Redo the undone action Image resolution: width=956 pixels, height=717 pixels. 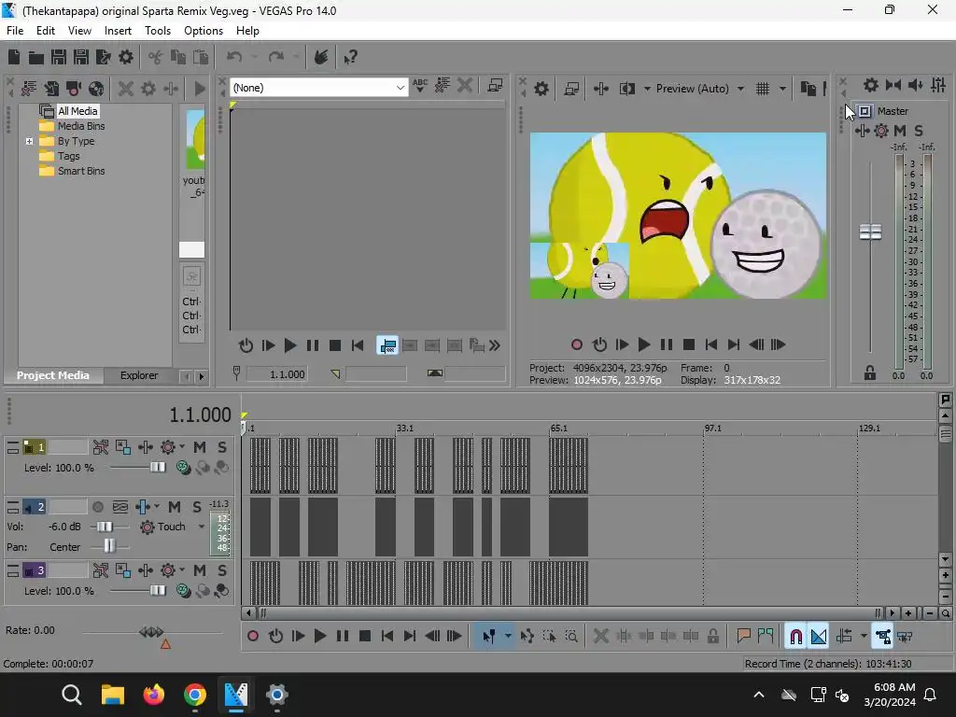coord(276,57)
